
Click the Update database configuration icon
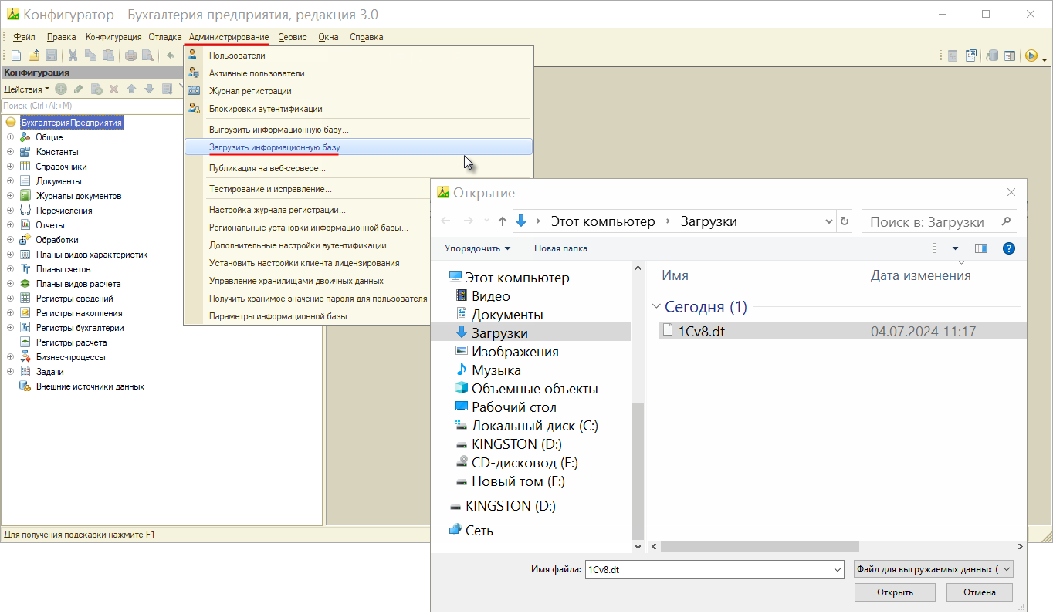pyautogui.click(x=993, y=56)
